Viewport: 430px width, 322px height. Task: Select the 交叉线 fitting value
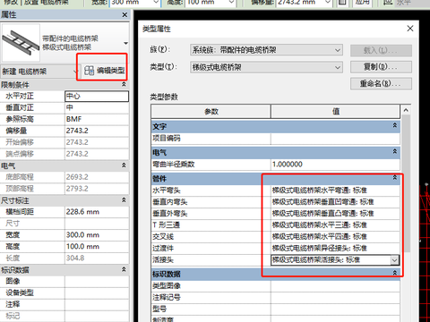(335, 237)
